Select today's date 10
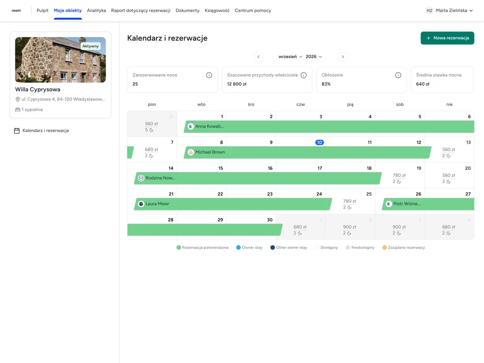This screenshot has width=484, height=363. [x=319, y=142]
